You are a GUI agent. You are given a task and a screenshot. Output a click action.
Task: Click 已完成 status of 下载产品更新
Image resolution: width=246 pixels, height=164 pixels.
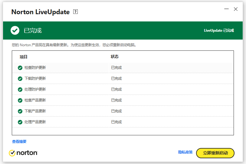(x=116, y=111)
